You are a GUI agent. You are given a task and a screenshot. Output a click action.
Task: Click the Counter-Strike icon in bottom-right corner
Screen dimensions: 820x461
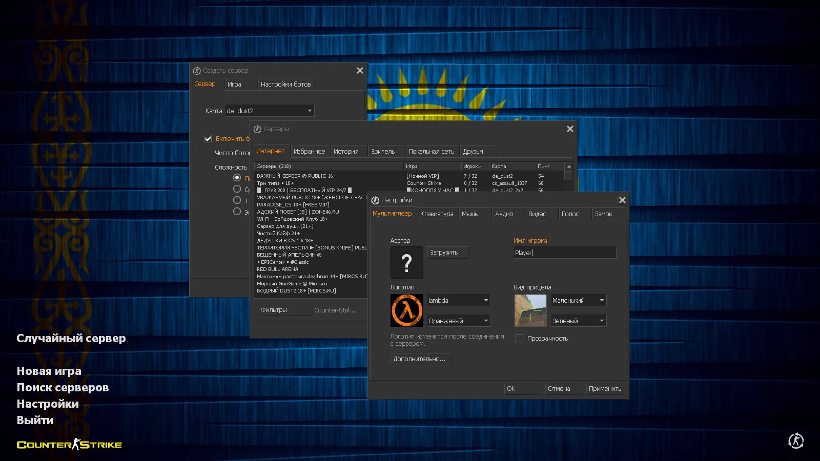(x=795, y=441)
